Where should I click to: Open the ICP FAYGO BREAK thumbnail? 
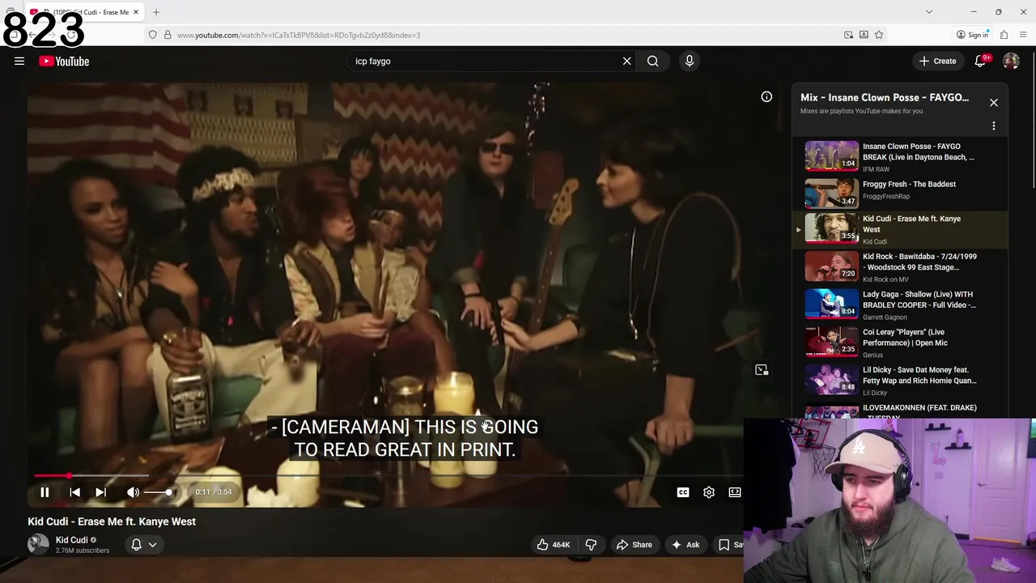tap(831, 155)
